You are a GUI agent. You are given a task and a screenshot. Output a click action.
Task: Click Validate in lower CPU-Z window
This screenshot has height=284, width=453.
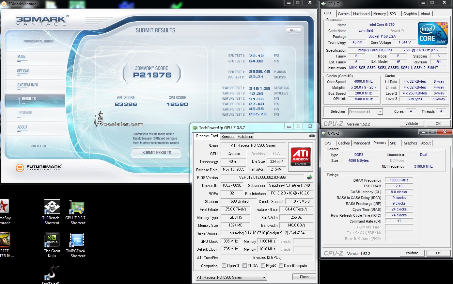(412, 253)
